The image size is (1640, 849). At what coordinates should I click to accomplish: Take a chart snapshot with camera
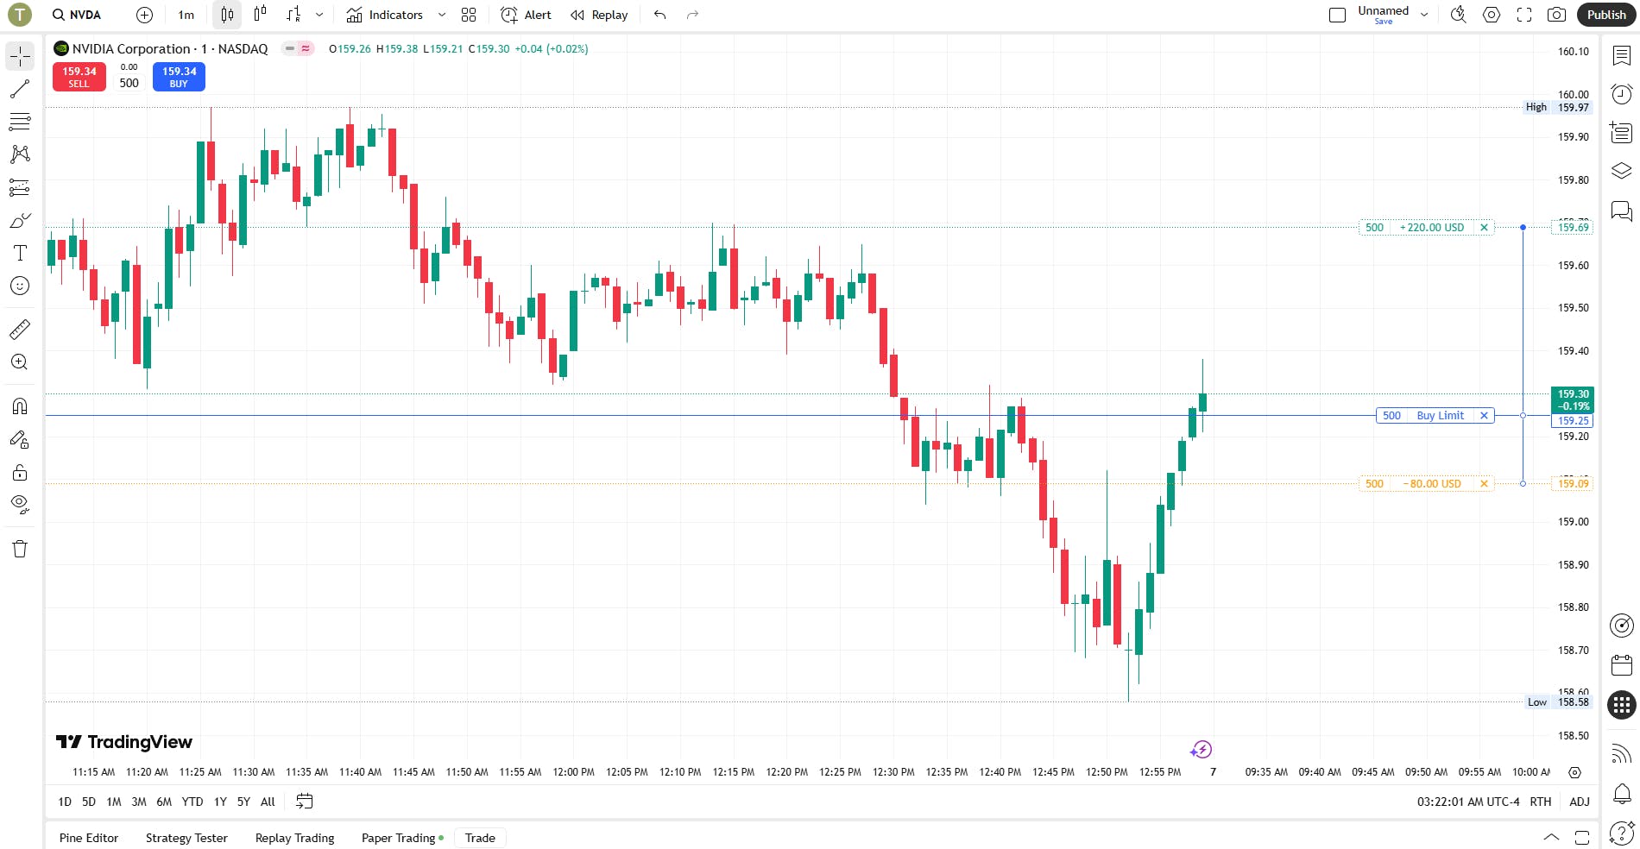click(1556, 15)
